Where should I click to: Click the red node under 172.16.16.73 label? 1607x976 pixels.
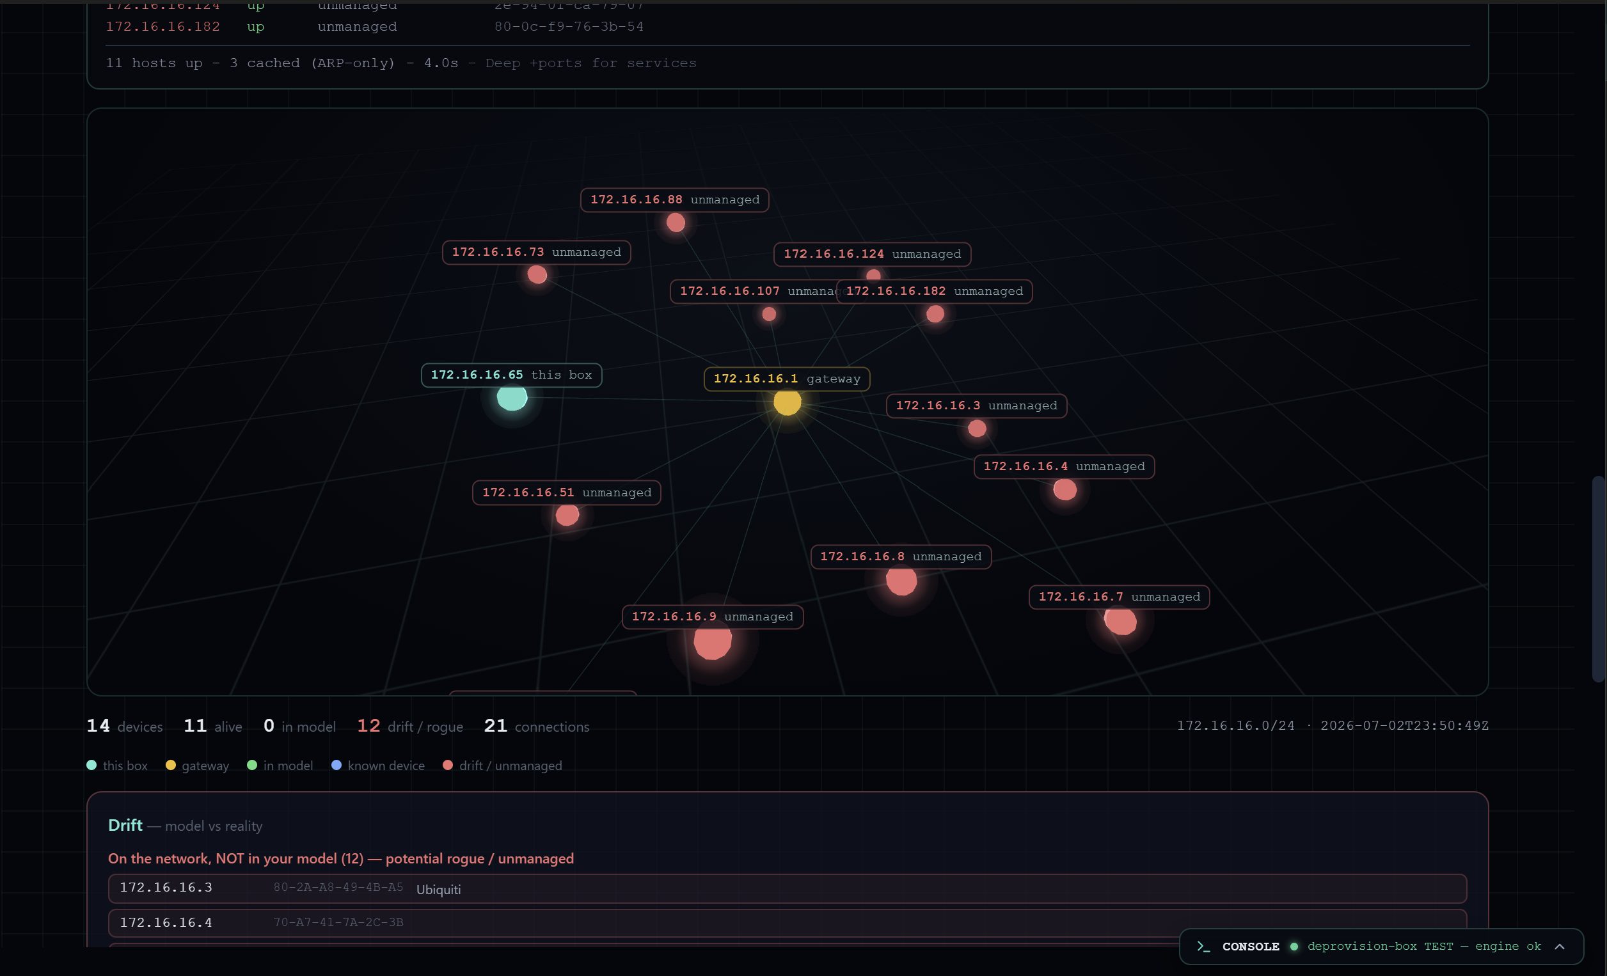click(x=537, y=274)
